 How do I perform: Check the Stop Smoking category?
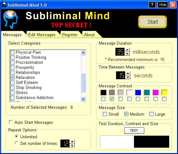click(x=13, y=87)
